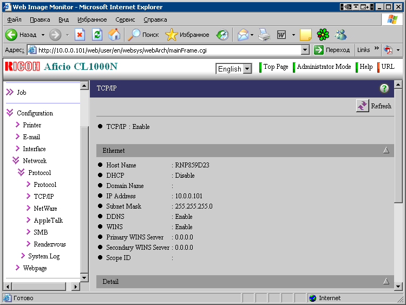Open the Help link in header
Viewport: 406px width, 305px height.
pyautogui.click(x=366, y=67)
